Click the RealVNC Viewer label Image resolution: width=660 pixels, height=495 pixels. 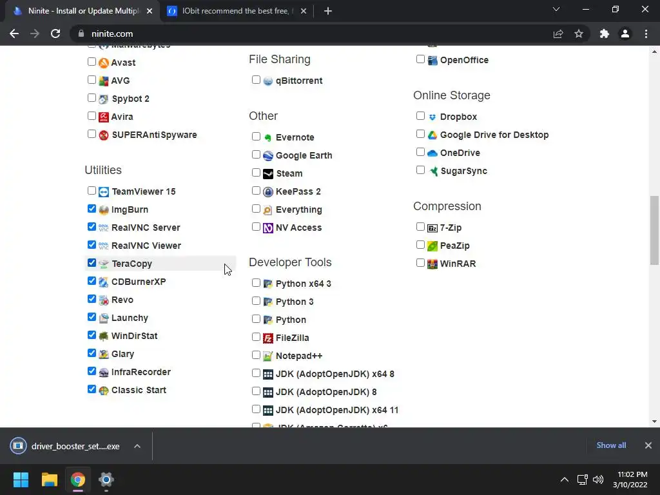pos(146,246)
